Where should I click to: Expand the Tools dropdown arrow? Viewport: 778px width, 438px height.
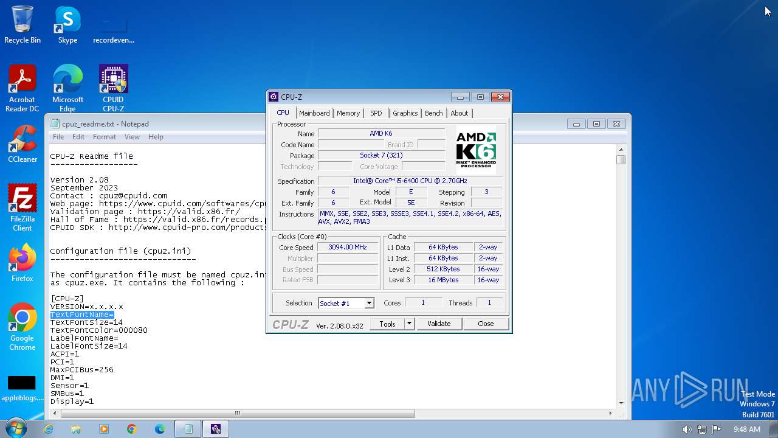point(409,324)
